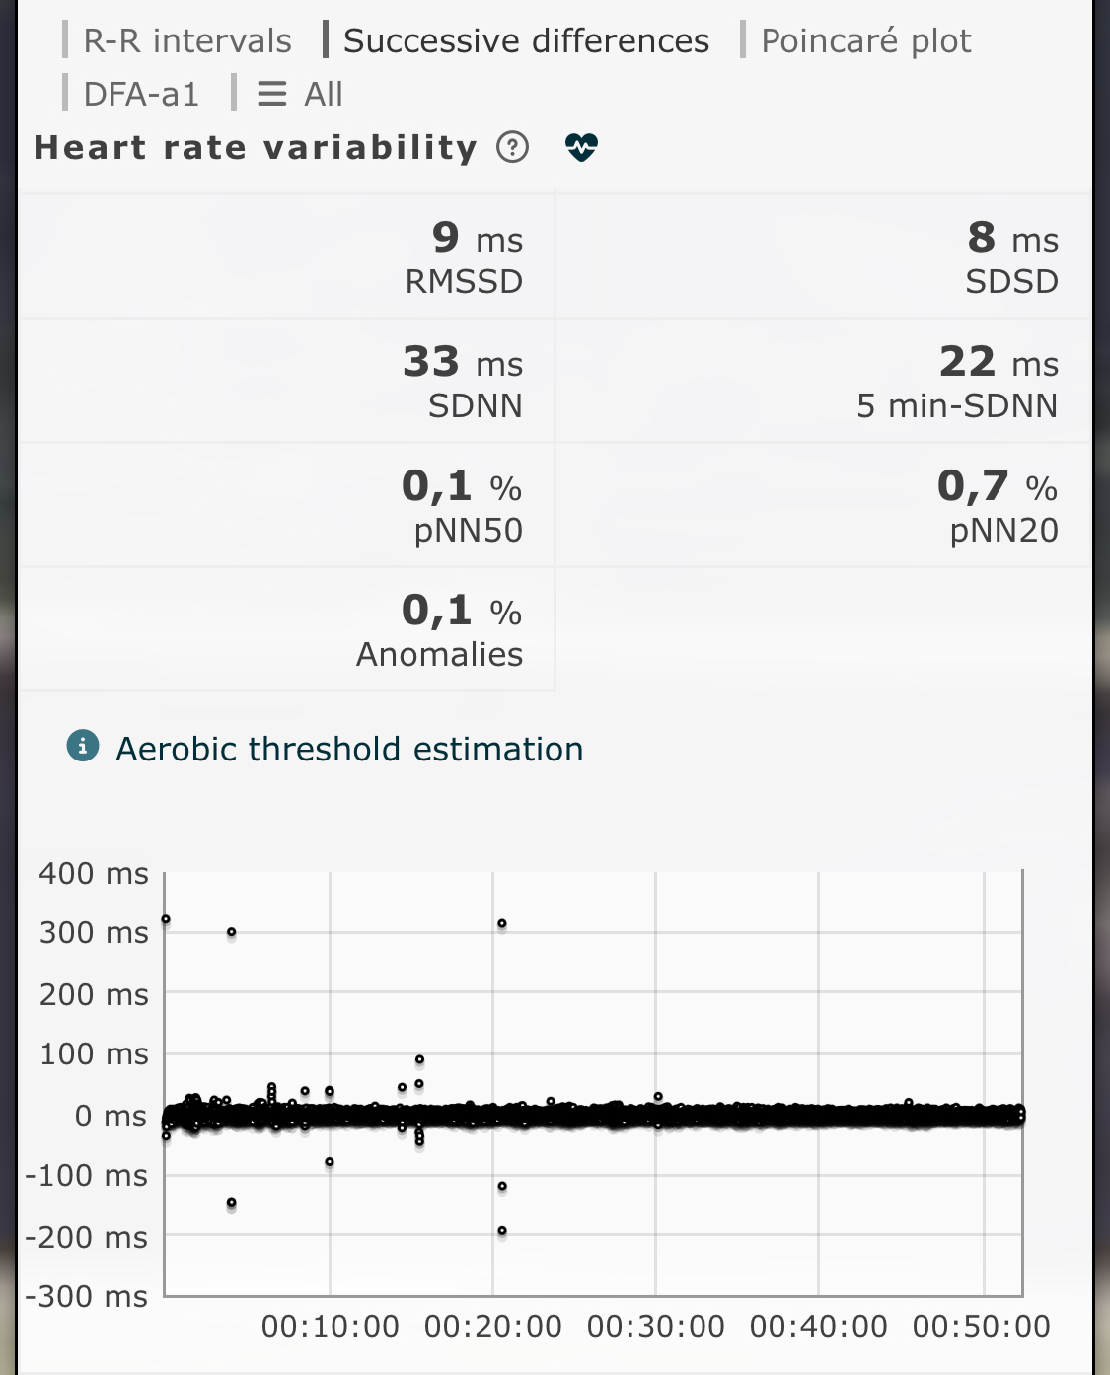The image size is (1110, 1375).
Task: Click the help question mark icon
Action: click(x=512, y=147)
